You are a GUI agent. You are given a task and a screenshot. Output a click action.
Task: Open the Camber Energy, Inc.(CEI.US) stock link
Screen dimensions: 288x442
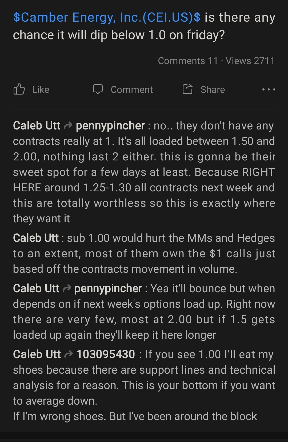(x=107, y=17)
